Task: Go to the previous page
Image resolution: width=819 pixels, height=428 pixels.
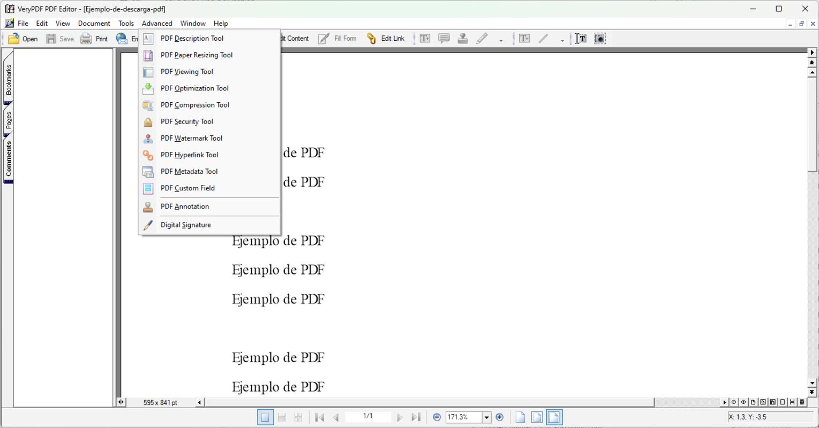Action: [x=336, y=417]
